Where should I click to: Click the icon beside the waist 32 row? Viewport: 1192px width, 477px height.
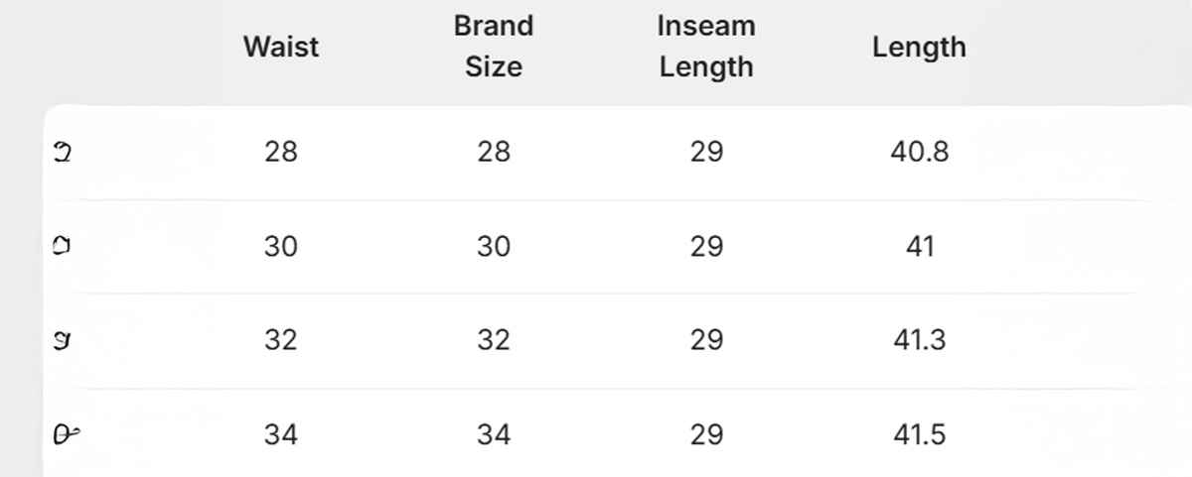pyautogui.click(x=63, y=341)
